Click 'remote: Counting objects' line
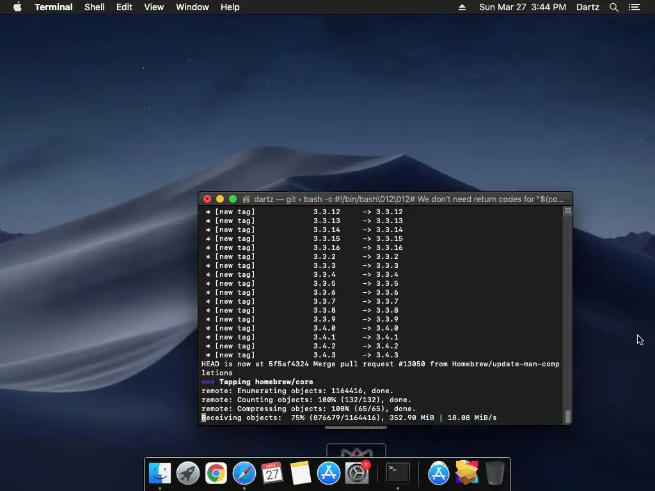 306,400
